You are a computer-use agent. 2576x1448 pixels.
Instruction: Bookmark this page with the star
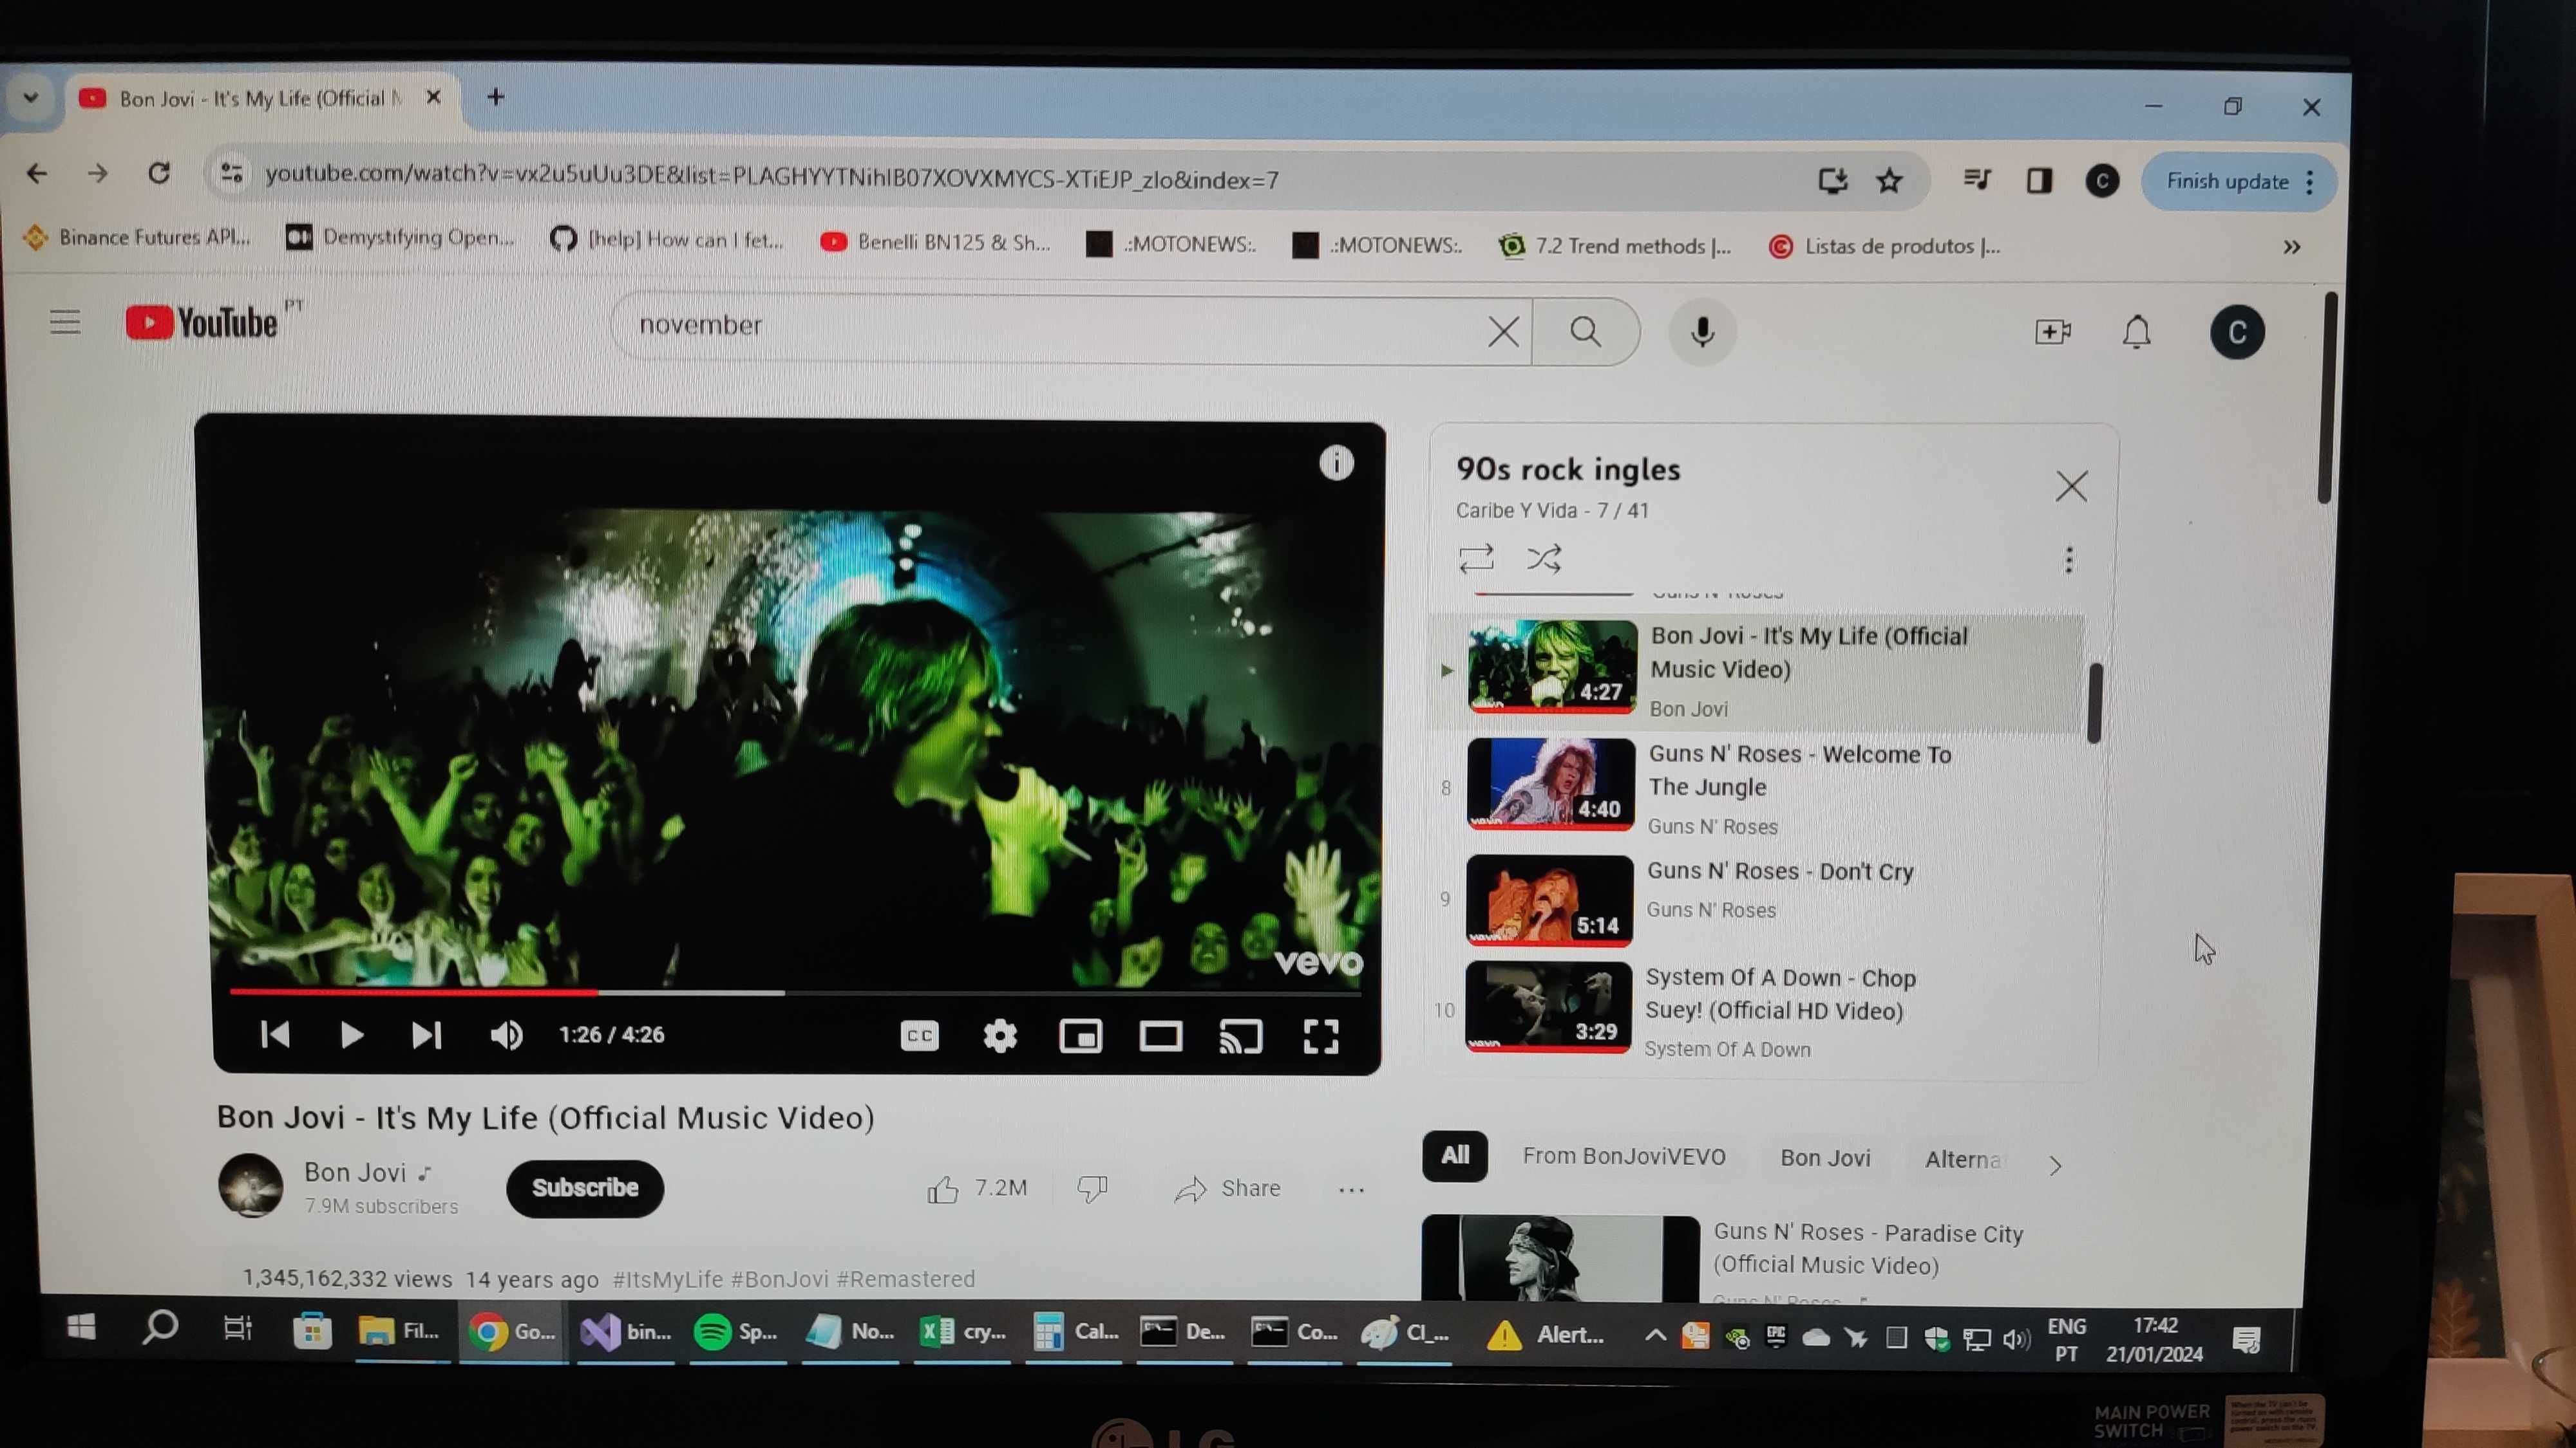pos(1888,181)
